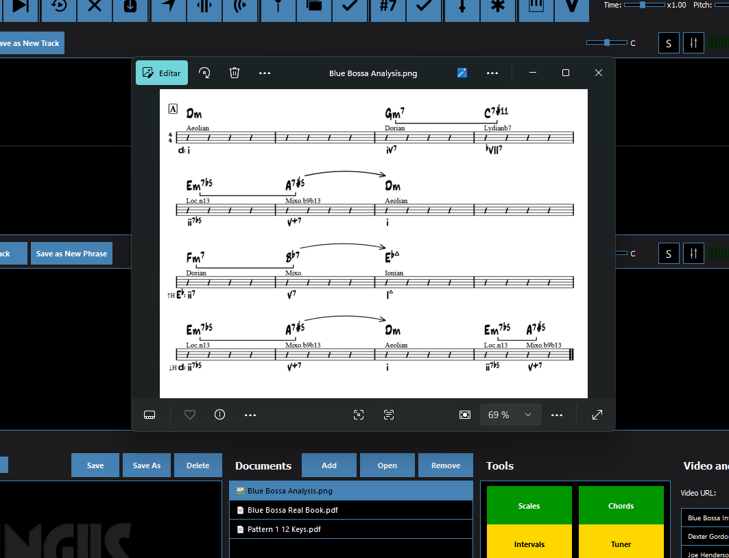
Task: Rotate the Blue Bossa Analysis image
Action: tap(204, 73)
